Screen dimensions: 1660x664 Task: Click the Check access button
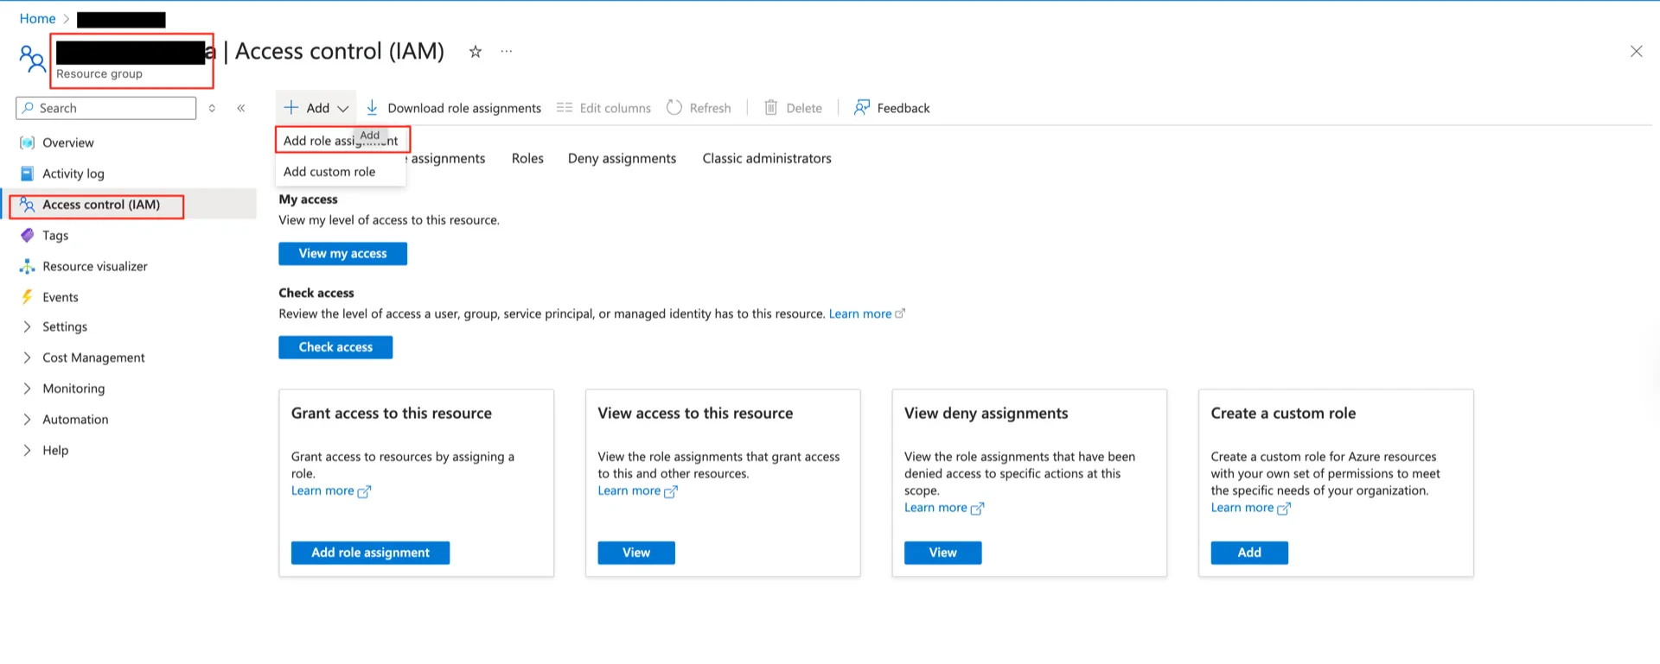pos(335,347)
